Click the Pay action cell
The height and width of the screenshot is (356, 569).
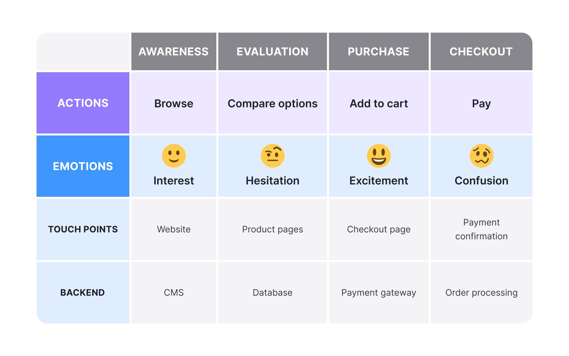(x=481, y=104)
